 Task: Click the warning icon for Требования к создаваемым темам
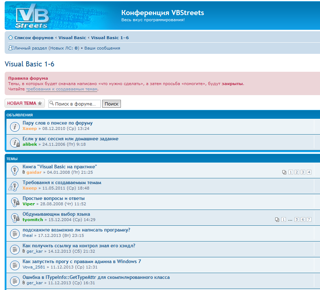click(14, 186)
